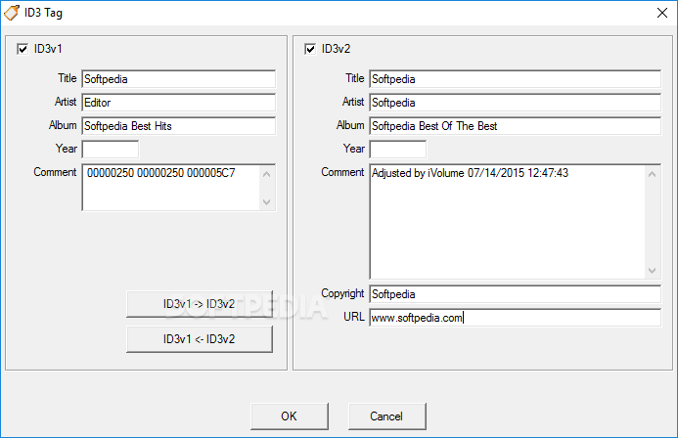
Task: Confirm changes with the OK button
Action: pos(289,416)
